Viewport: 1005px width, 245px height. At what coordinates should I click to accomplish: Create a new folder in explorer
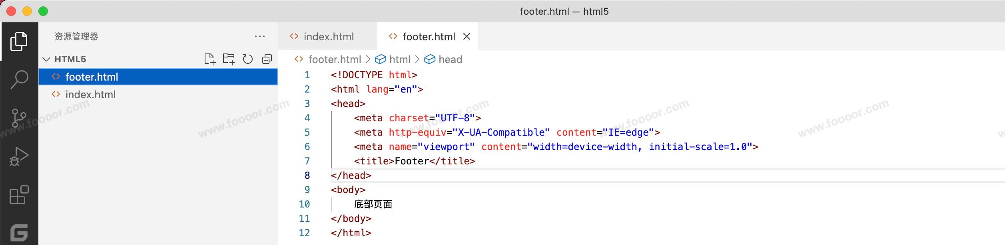[x=229, y=59]
